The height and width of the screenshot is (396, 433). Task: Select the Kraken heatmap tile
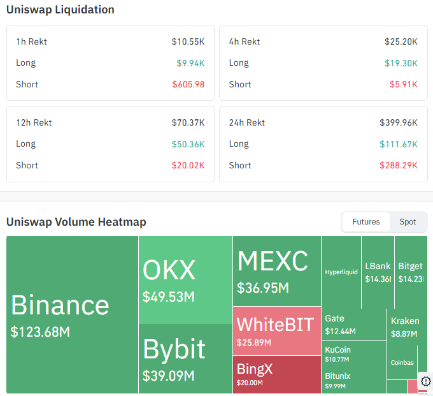pyautogui.click(x=407, y=327)
